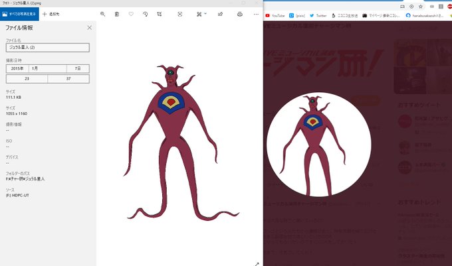Click the delete trash can icon
The width and height of the screenshot is (452, 266).
(x=117, y=14)
